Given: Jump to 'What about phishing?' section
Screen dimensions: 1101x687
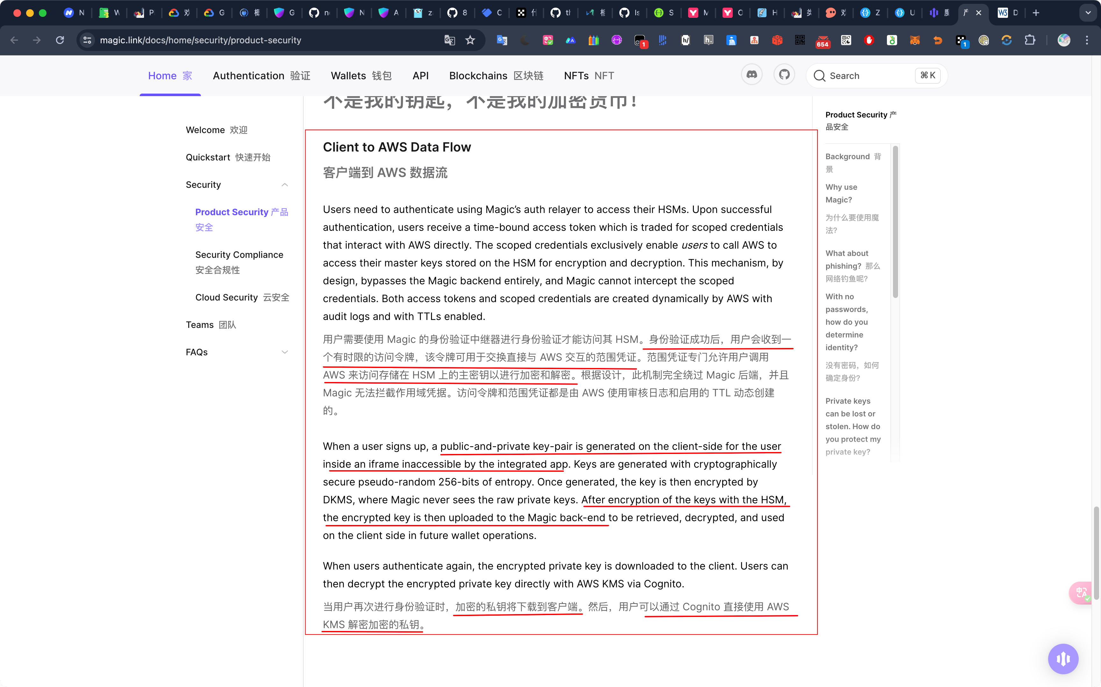Looking at the screenshot, I should 852,266.
